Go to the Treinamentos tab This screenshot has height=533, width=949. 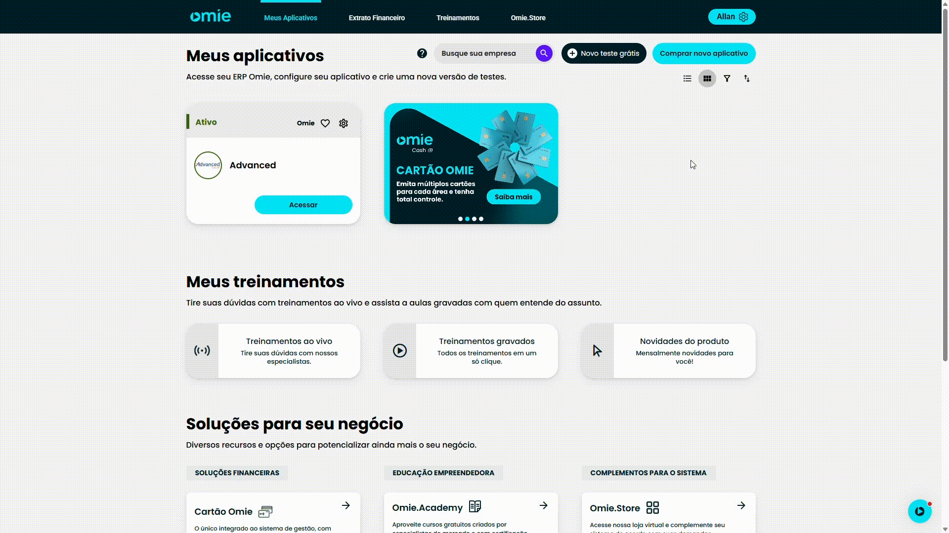click(458, 18)
